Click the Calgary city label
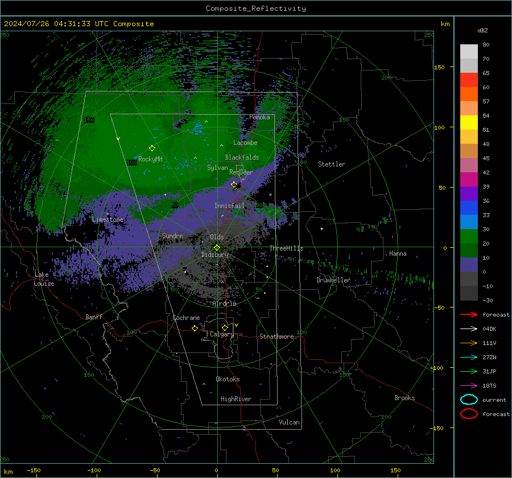 [222, 334]
